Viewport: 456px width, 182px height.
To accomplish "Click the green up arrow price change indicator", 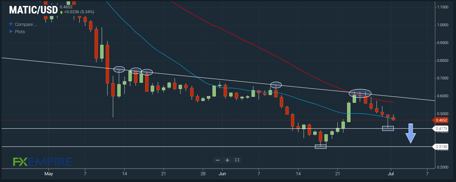I will click(61, 12).
